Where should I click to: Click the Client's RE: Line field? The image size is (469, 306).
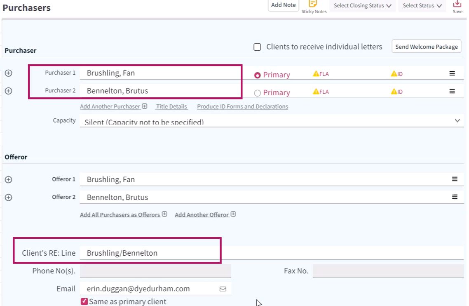coord(272,253)
